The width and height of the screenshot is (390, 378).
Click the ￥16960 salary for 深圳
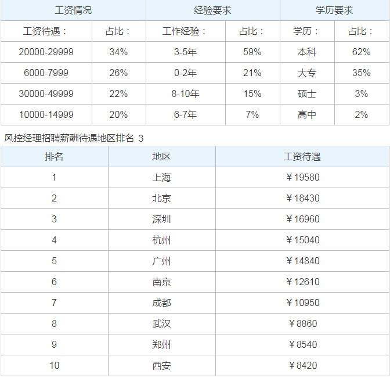pos(302,219)
